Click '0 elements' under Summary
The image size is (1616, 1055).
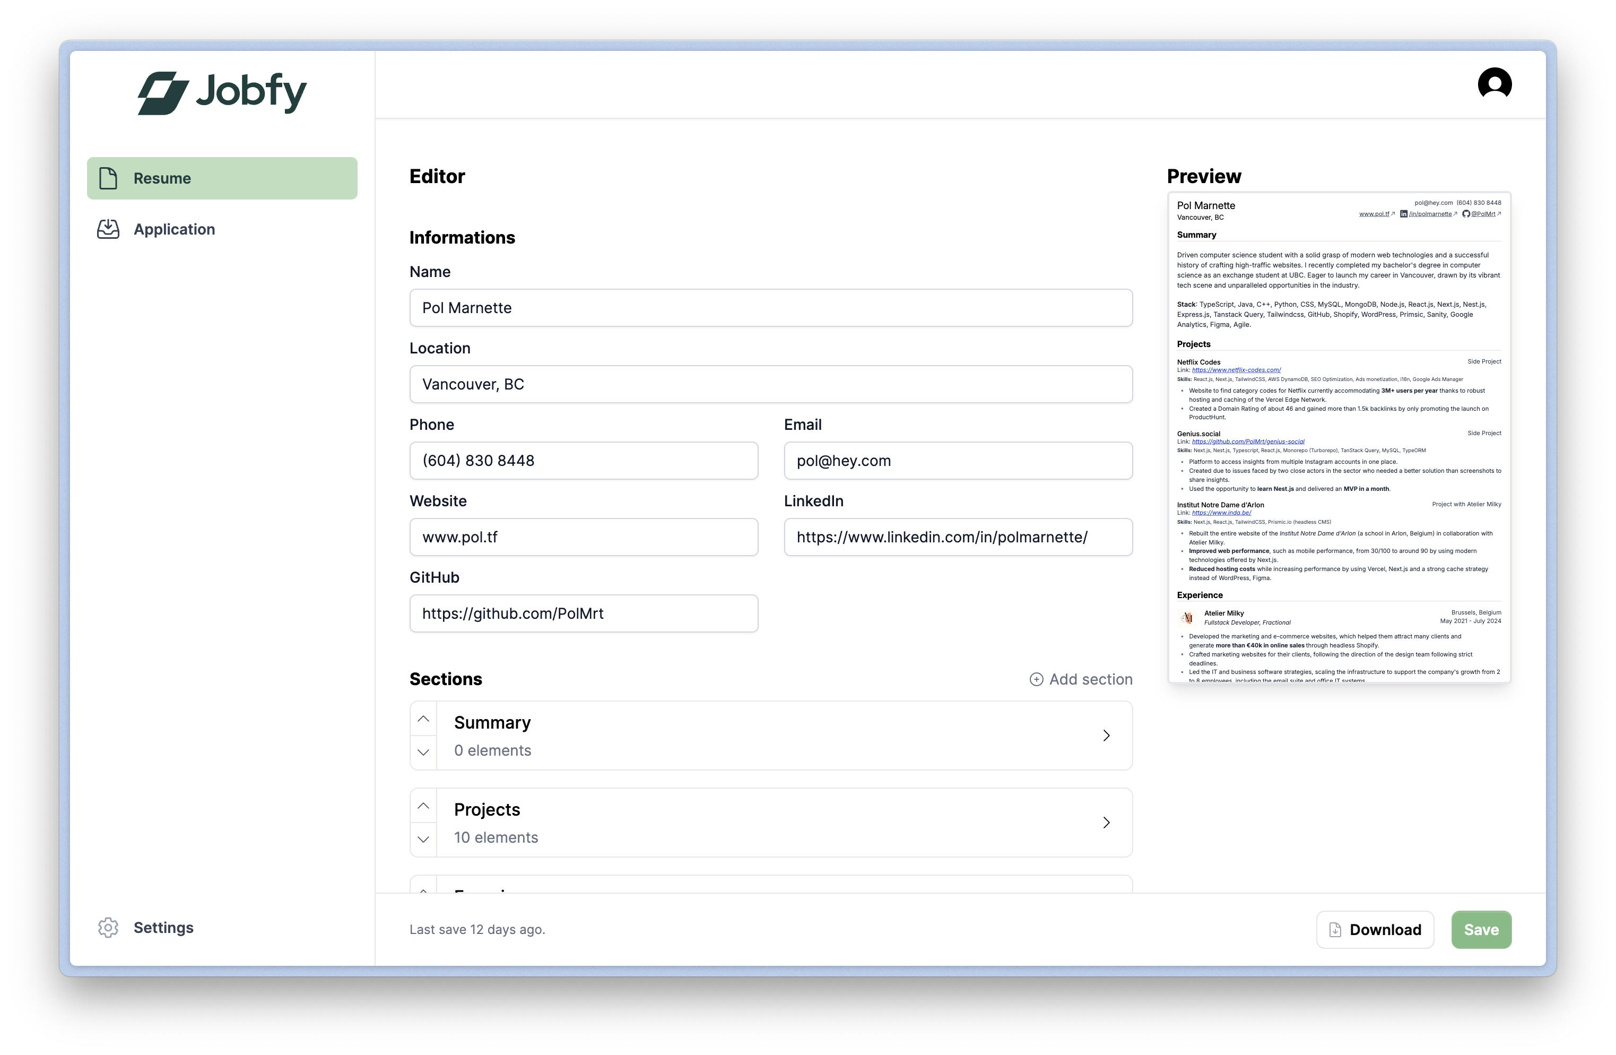coord(493,751)
